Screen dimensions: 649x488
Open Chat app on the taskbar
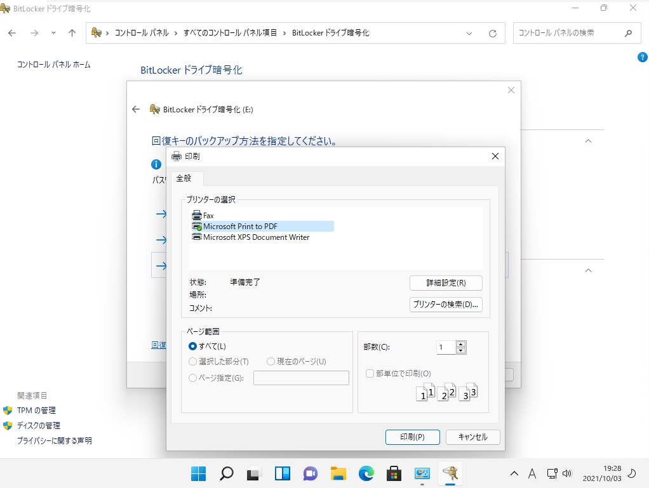(311, 473)
